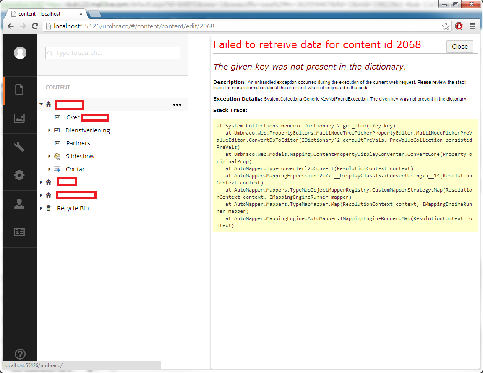Select the Slideshow tree item

click(x=80, y=156)
